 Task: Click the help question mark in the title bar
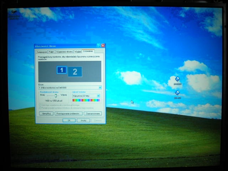pyautogui.click(x=99, y=46)
